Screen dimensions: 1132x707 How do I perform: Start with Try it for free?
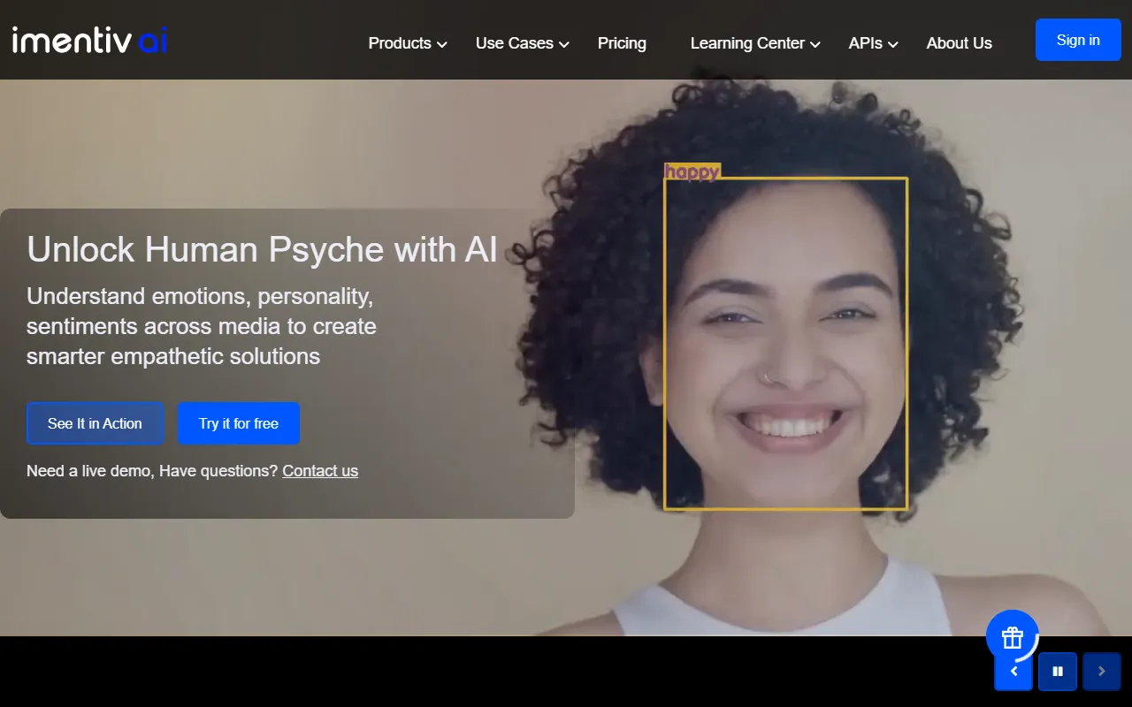click(238, 423)
